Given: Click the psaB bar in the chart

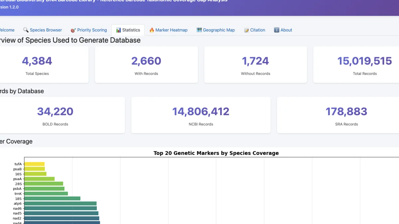Looking at the screenshot, I should (35, 169).
